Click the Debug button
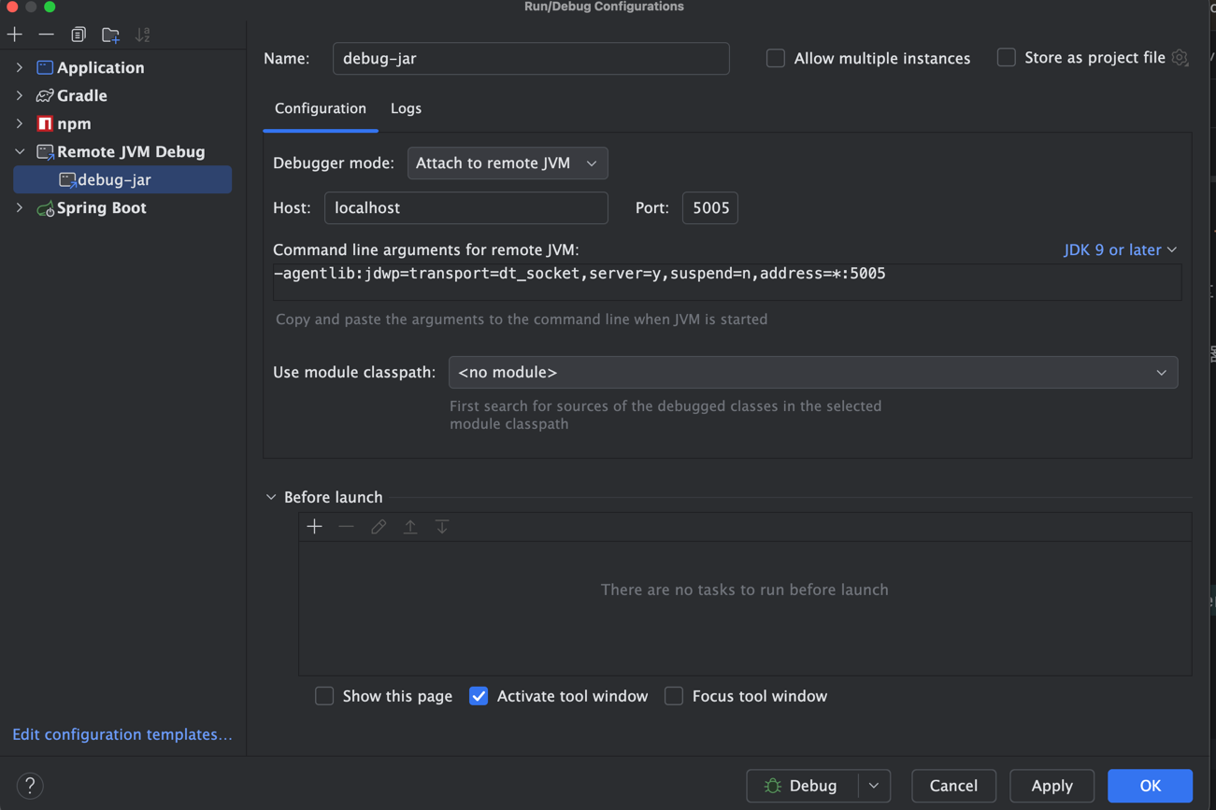This screenshot has height=810, width=1216. 802,786
